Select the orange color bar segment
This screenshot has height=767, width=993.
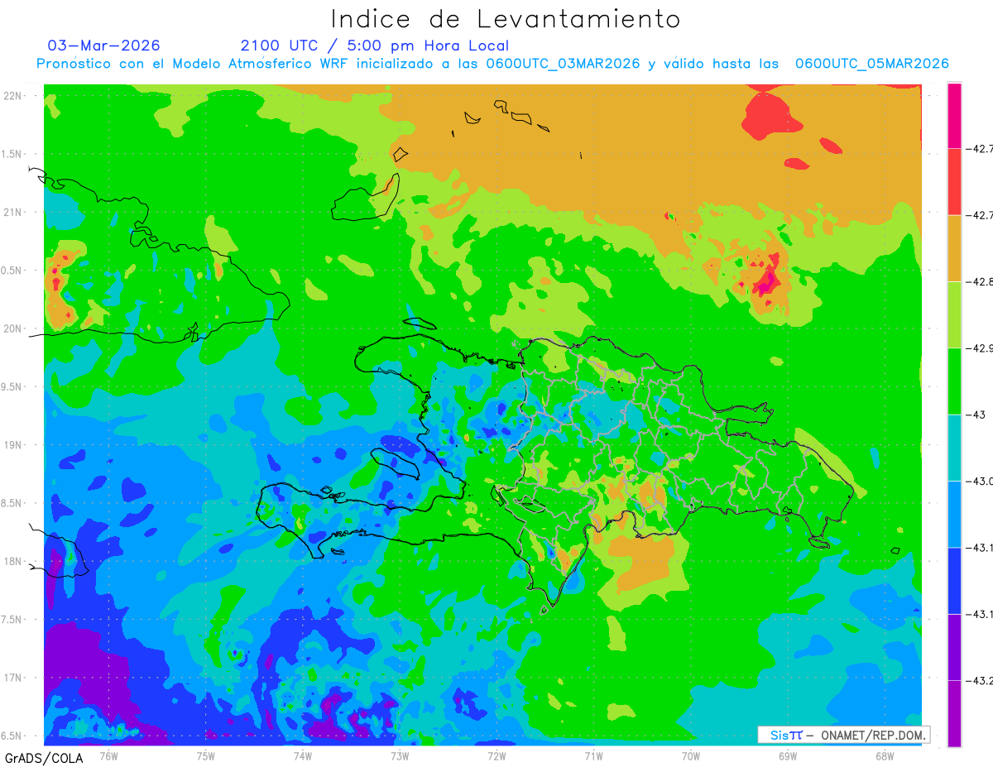955,248
